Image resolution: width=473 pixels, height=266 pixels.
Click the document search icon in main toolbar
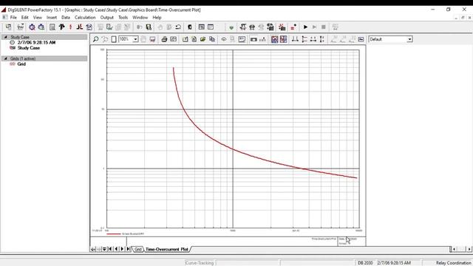point(52,27)
